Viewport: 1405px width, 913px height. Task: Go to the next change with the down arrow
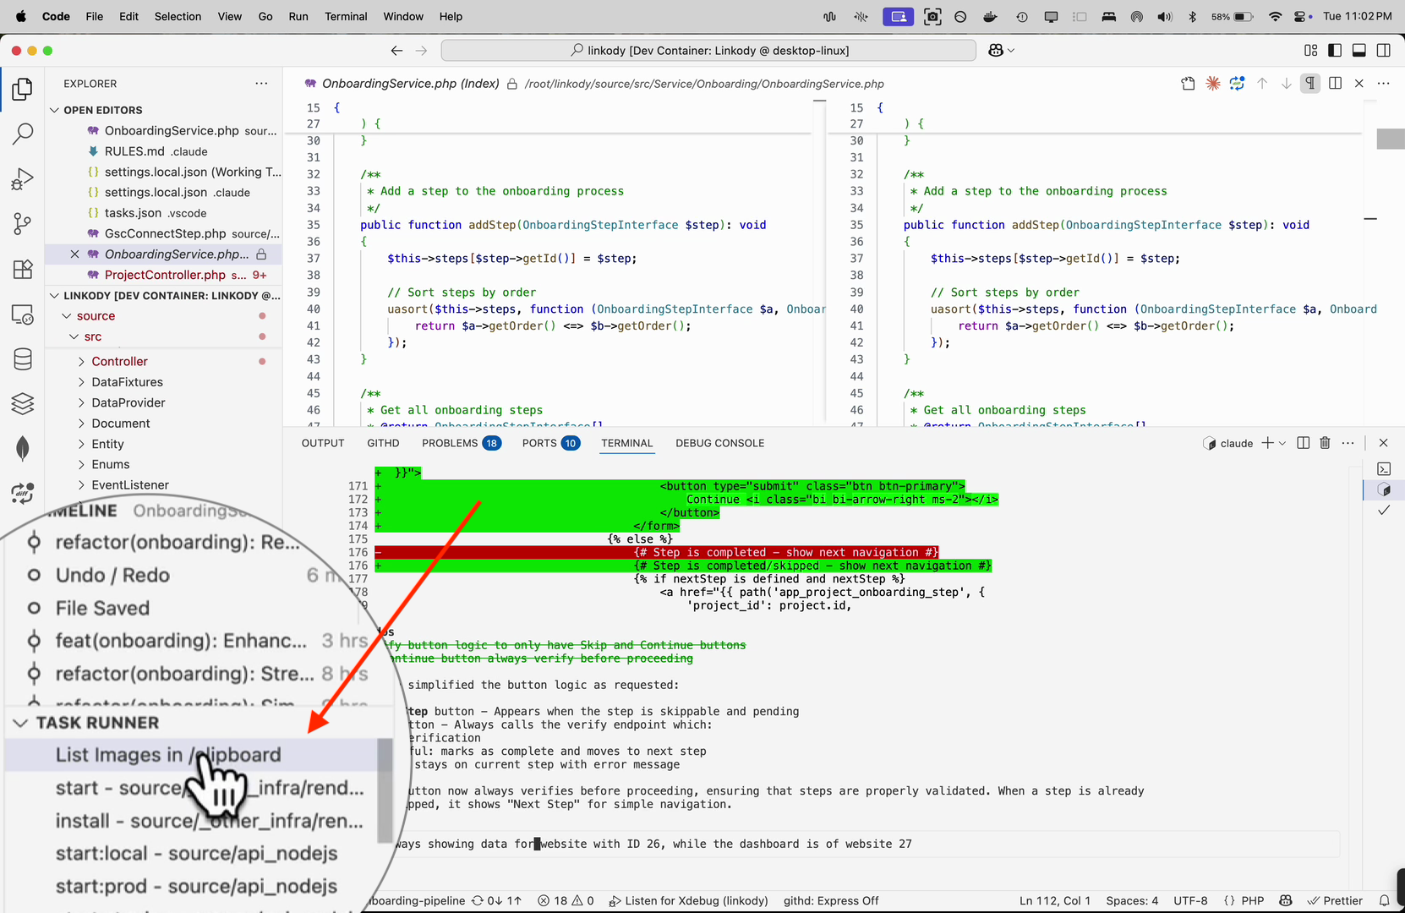pyautogui.click(x=1287, y=84)
